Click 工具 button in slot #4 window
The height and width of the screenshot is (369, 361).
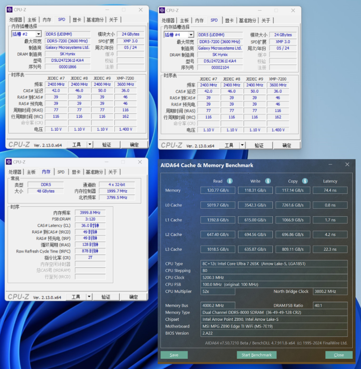[229, 145]
